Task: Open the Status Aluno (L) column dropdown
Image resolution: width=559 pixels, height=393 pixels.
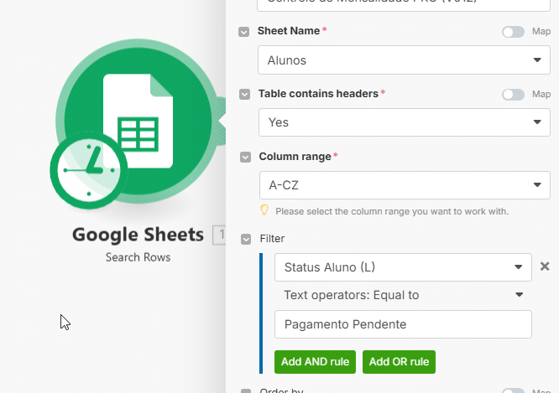Action: (403, 267)
